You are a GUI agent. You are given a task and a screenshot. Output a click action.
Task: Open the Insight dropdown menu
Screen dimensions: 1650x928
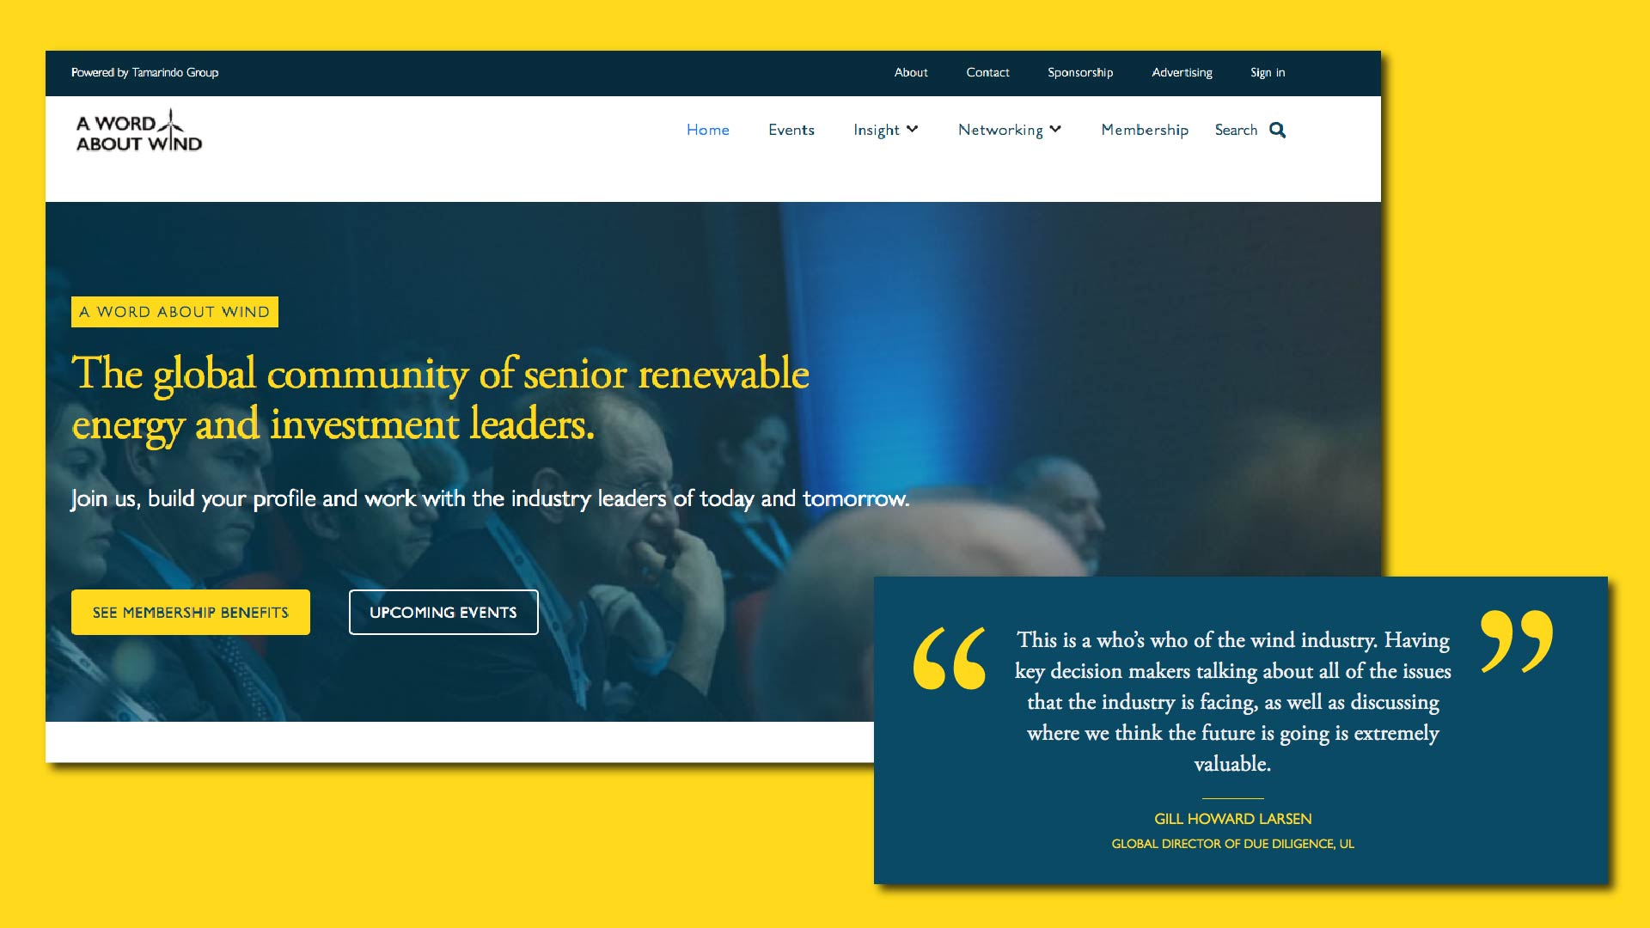coord(885,129)
